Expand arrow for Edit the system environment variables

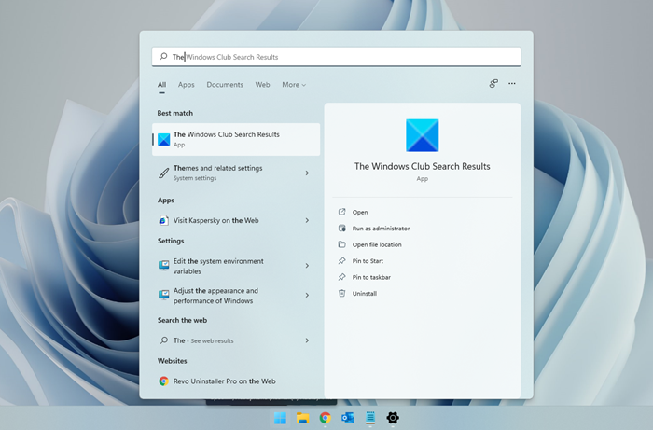pyautogui.click(x=307, y=266)
